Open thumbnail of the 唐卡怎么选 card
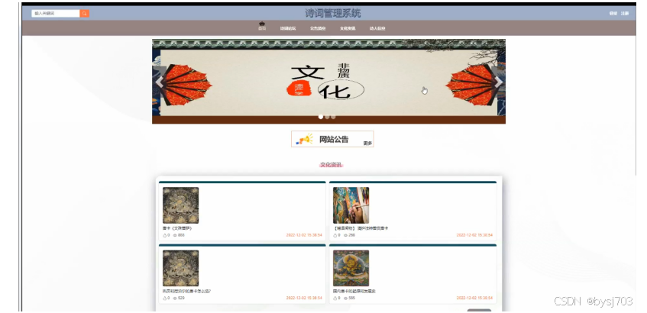The width and height of the screenshot is (647, 313). [x=181, y=268]
